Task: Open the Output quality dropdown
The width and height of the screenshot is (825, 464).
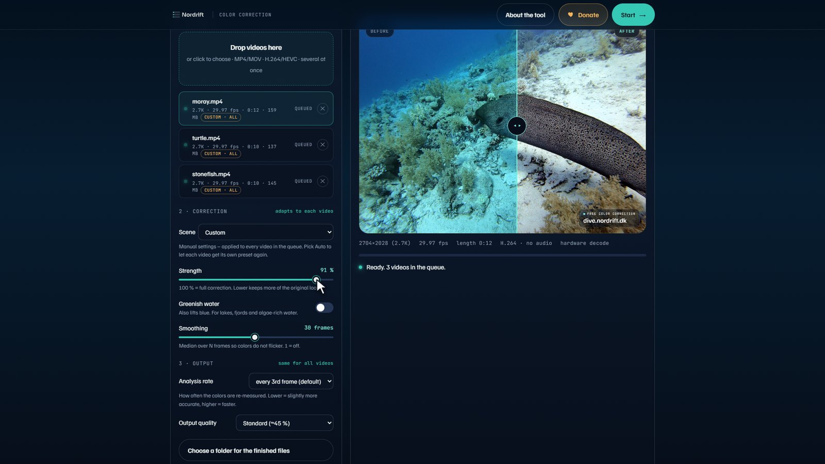Action: (x=285, y=423)
